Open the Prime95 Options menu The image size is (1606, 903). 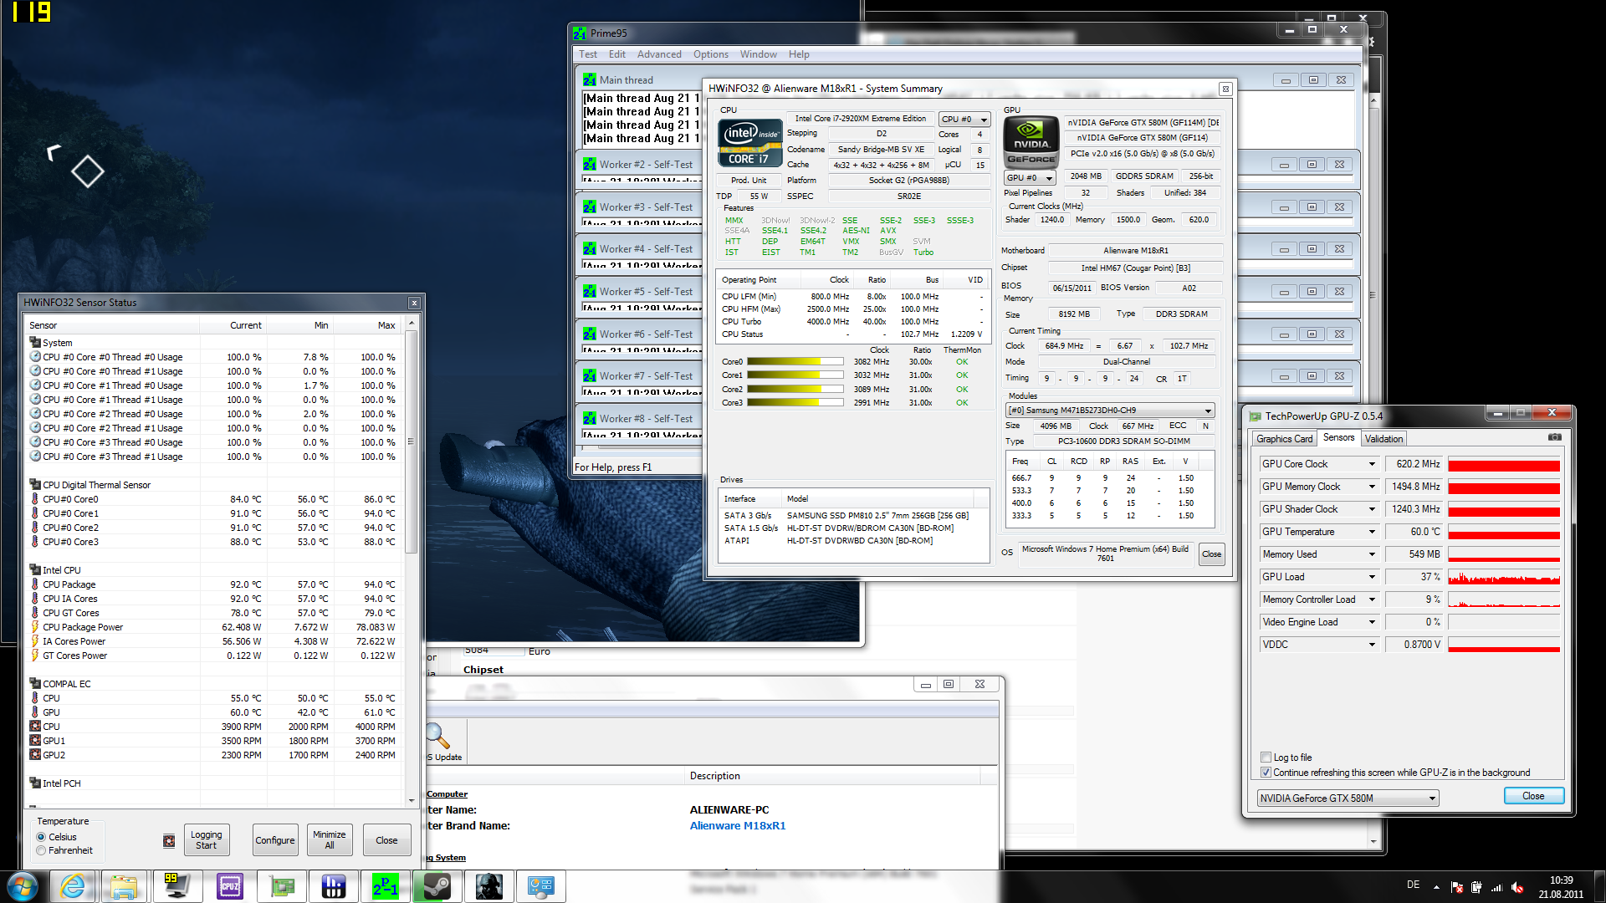(x=711, y=54)
